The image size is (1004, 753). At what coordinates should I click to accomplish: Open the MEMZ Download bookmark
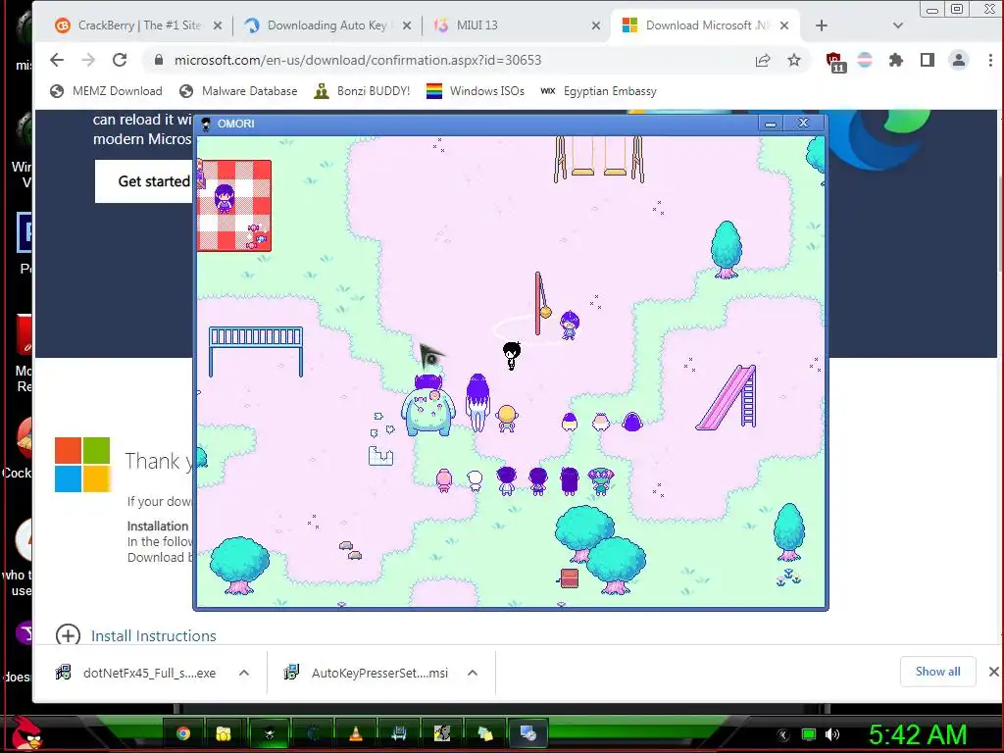106,91
